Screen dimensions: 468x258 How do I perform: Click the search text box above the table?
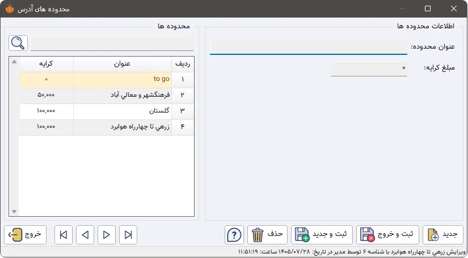point(112,43)
